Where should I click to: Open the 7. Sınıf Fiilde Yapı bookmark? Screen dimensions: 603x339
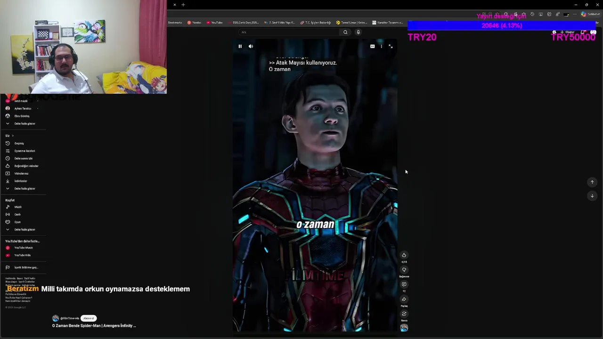click(x=279, y=23)
